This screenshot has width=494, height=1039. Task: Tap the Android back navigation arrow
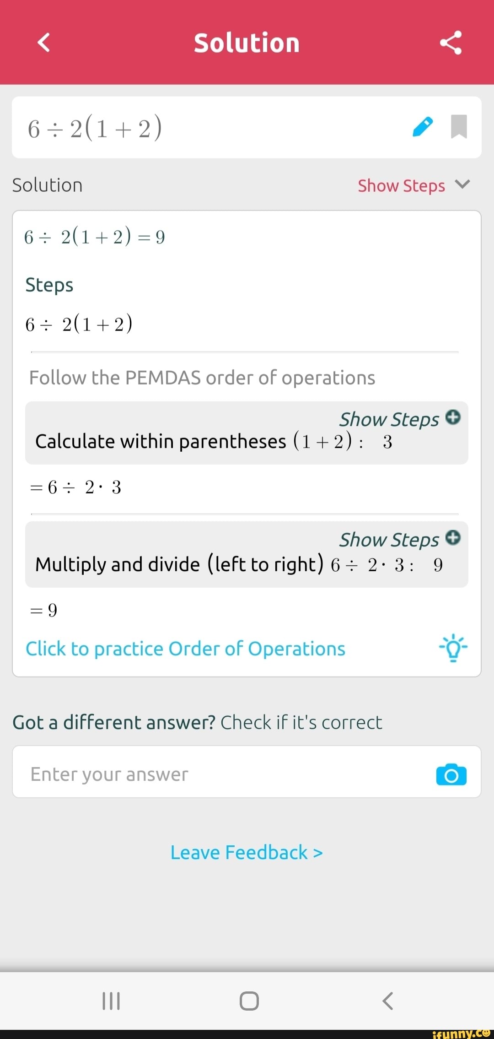[x=388, y=1001]
